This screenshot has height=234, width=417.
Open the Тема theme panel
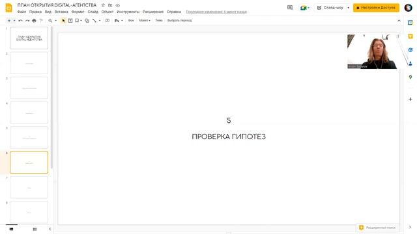click(159, 20)
